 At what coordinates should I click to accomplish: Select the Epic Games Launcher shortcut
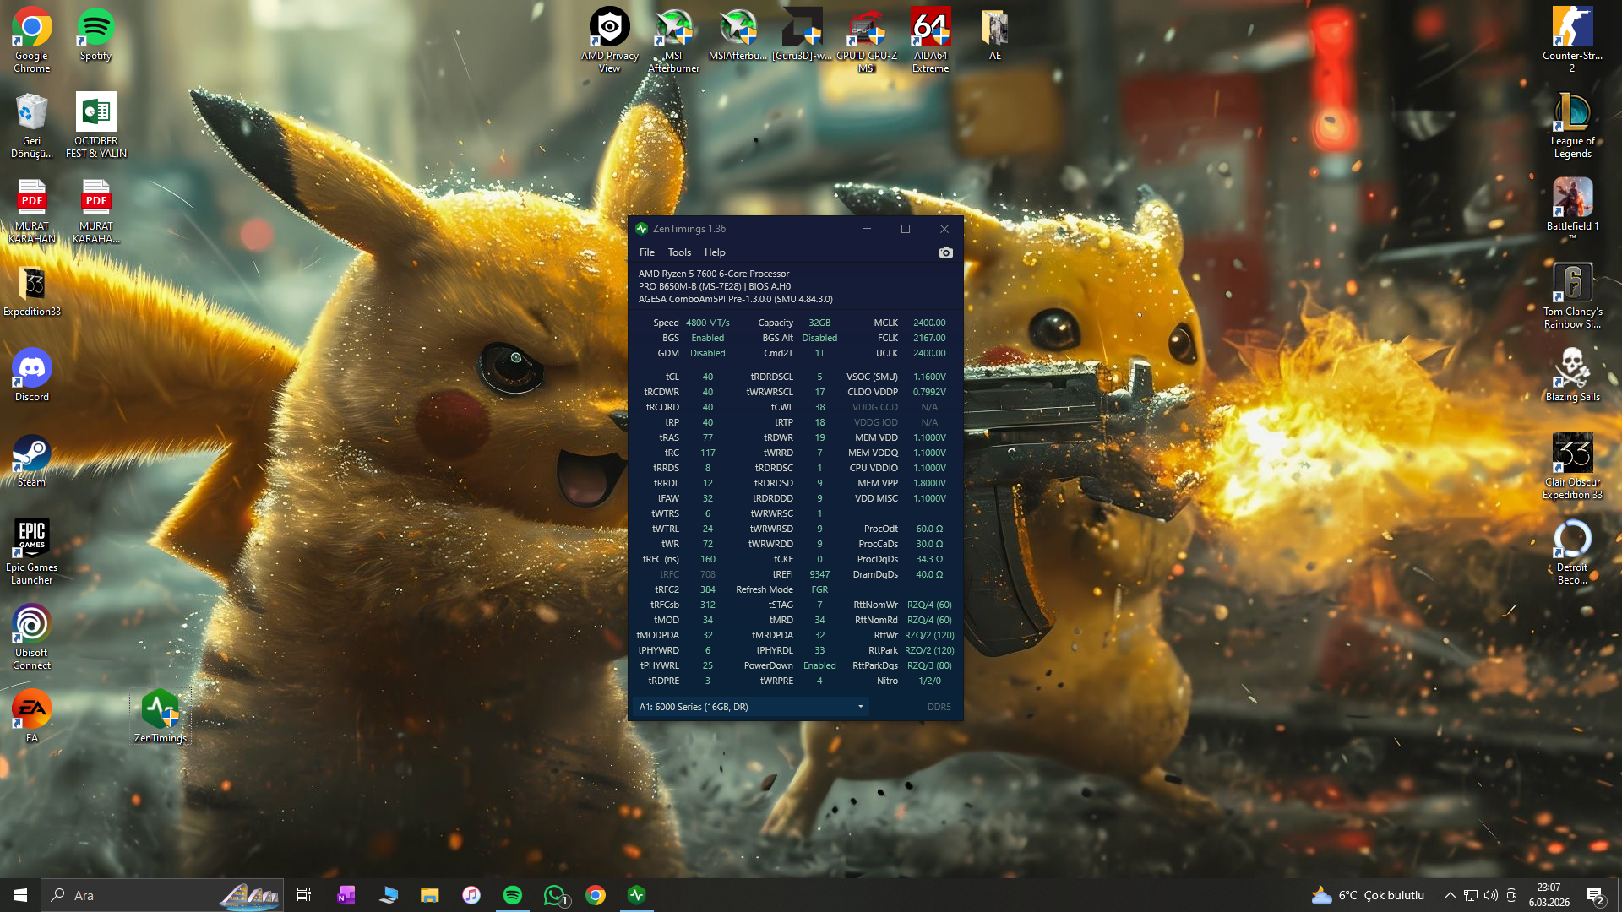[x=31, y=551]
